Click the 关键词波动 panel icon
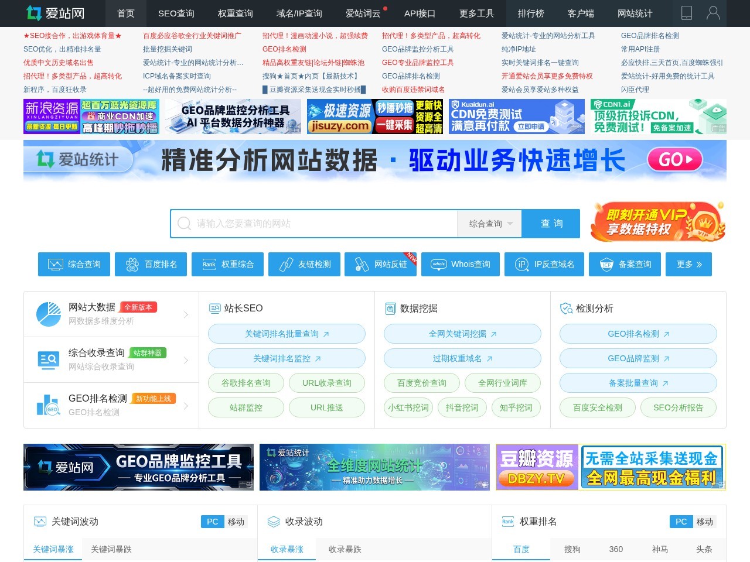Screen dimensions: 750x562 40,522
